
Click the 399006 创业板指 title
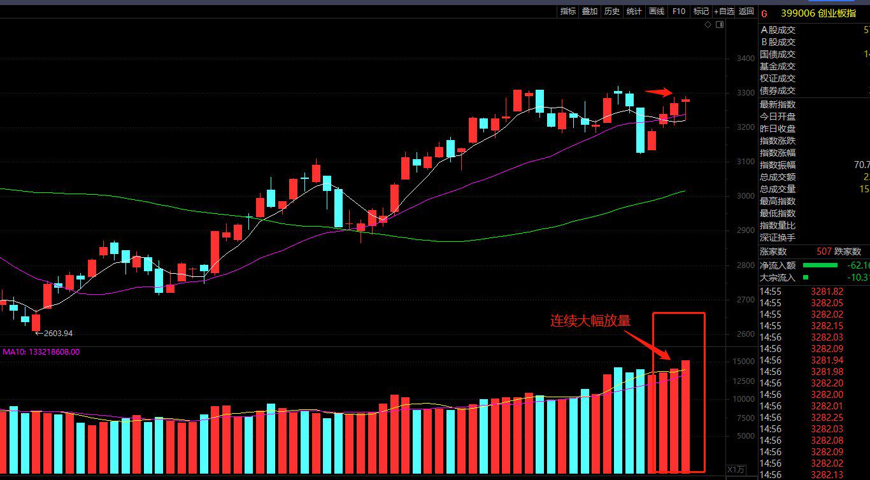[x=818, y=13]
